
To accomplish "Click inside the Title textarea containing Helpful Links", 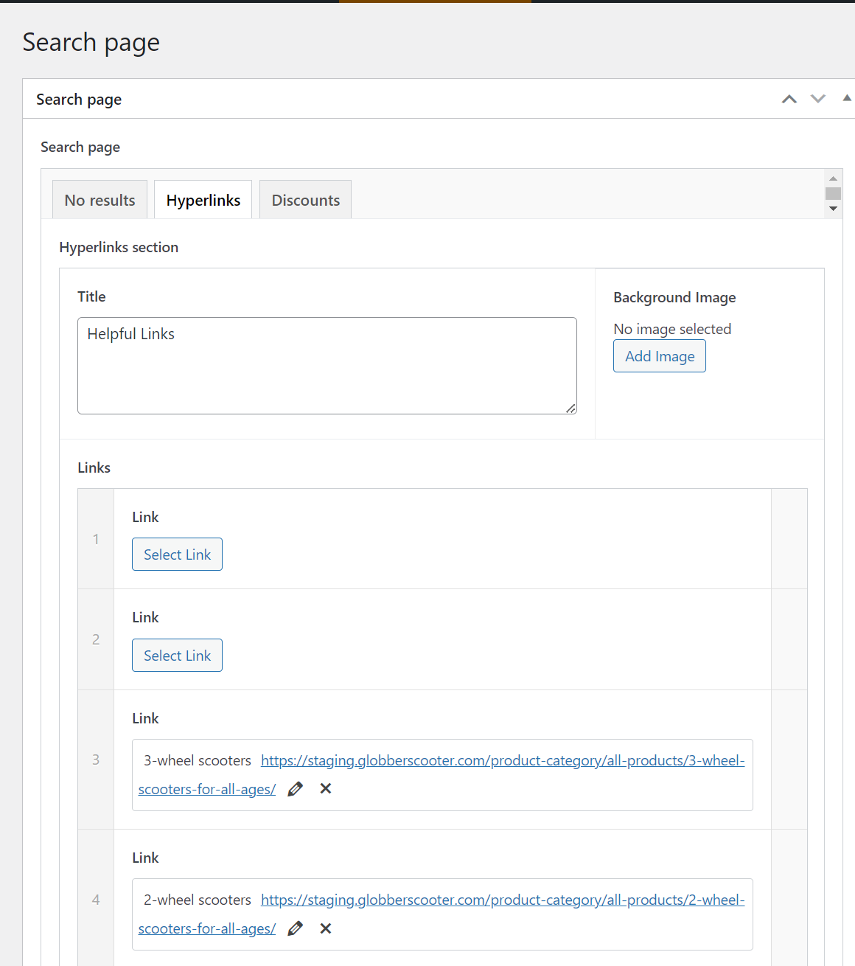I will click(x=327, y=365).
